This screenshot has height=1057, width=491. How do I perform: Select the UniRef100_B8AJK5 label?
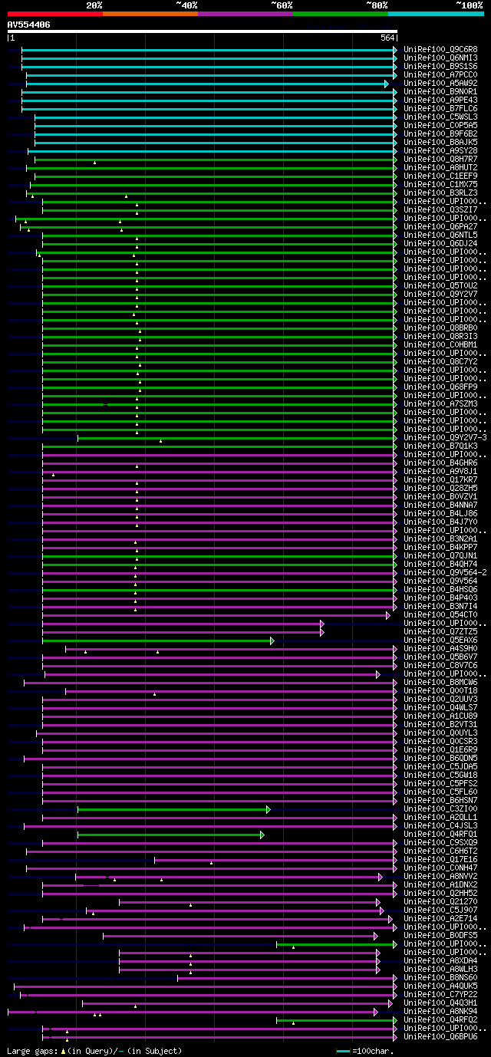click(x=440, y=142)
